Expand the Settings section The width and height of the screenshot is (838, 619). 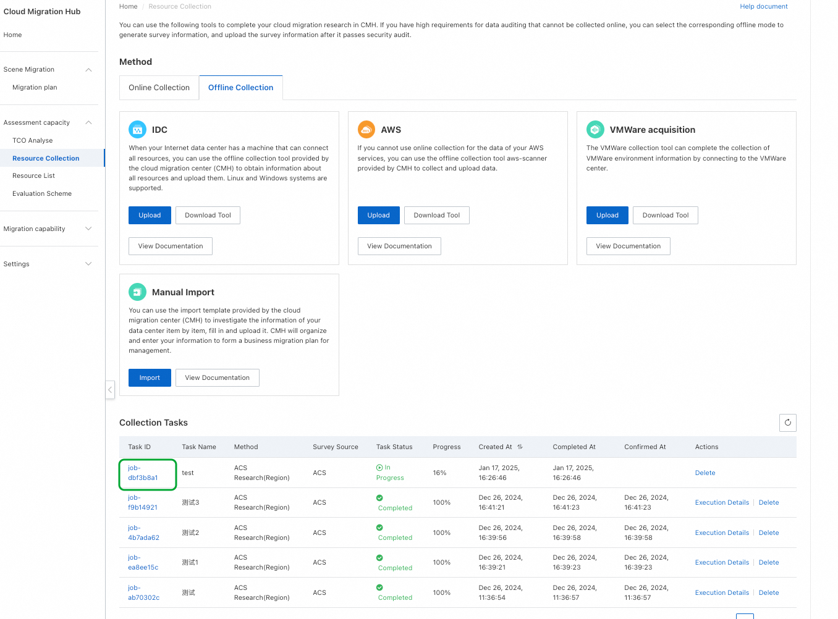(x=88, y=264)
